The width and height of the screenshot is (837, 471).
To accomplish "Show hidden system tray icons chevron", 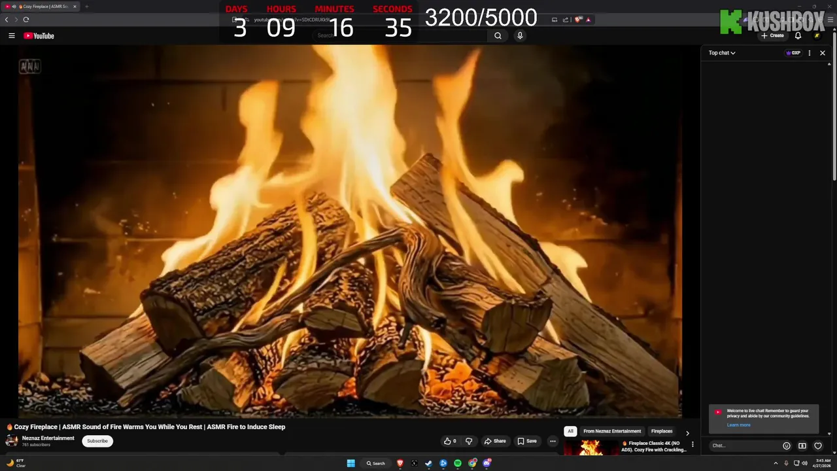I will (776, 463).
